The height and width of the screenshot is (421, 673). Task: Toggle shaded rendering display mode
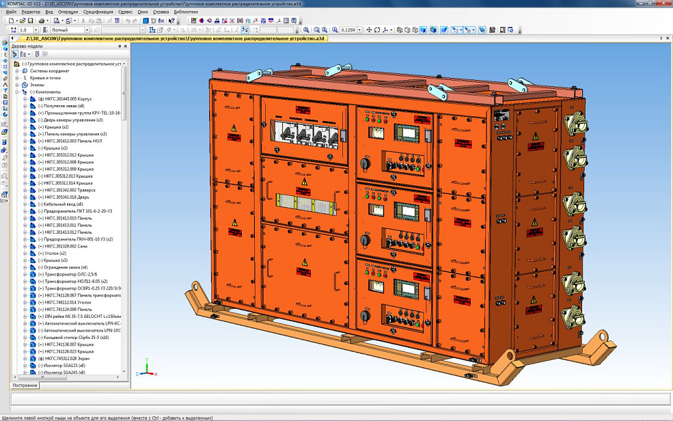[x=424, y=30]
